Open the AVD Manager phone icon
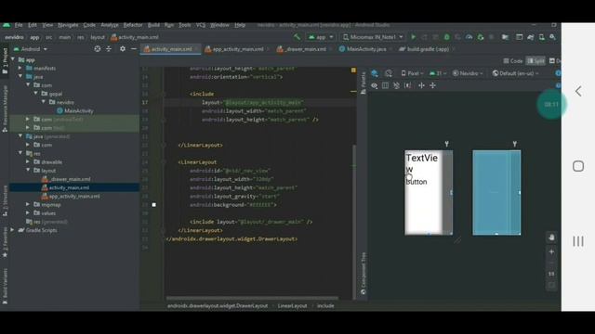595x334 pixels. click(x=541, y=37)
